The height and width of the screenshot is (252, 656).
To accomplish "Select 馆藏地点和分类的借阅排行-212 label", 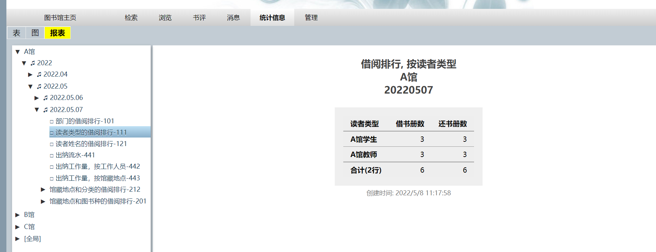I will [95, 190].
